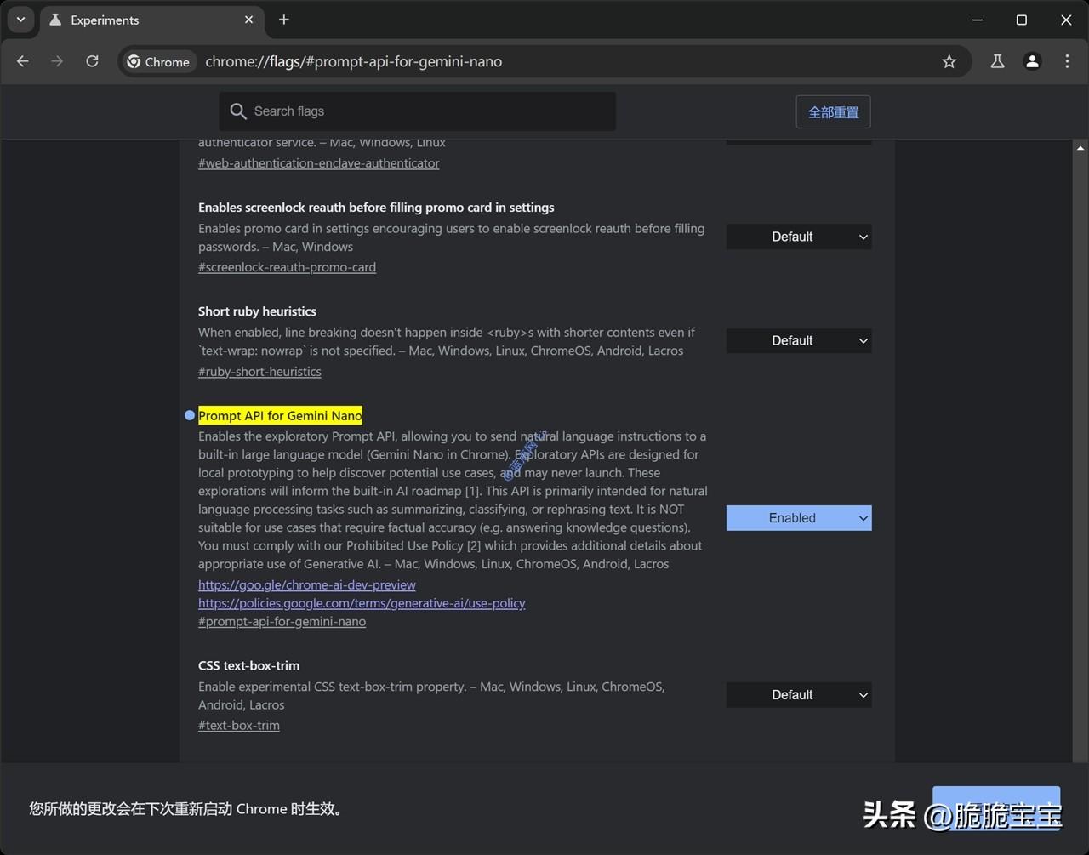Open #text-box-trim anchor link
This screenshot has width=1089, height=855.
239,726
